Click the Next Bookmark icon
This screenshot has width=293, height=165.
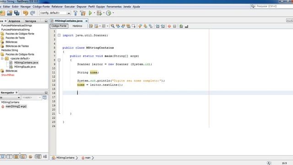click(x=146, y=26)
